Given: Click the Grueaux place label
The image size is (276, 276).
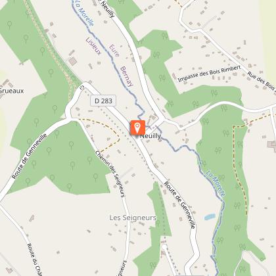Looking at the screenshot, I should click(12, 91).
